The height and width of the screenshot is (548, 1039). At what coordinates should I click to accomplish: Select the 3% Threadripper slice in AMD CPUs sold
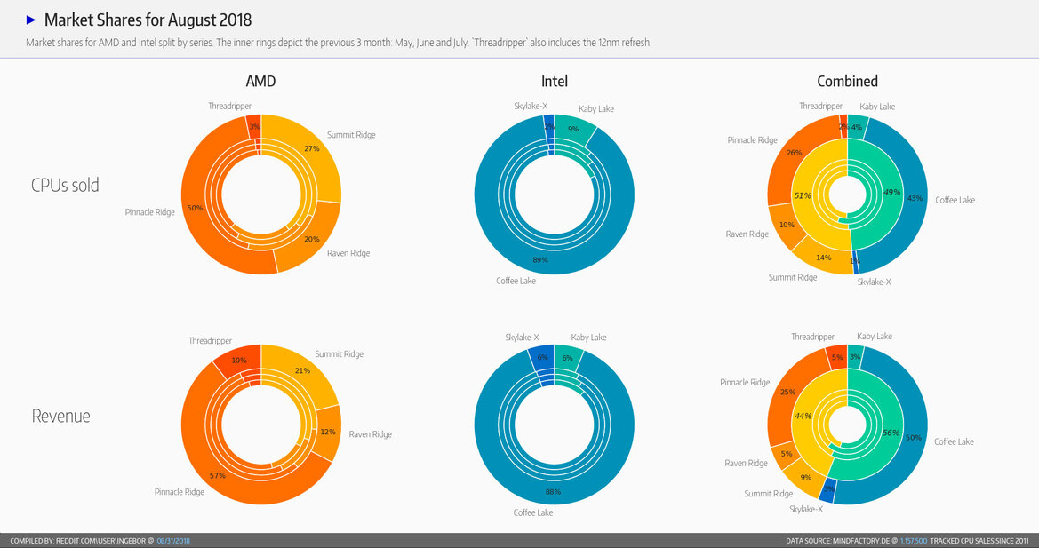coord(254,126)
